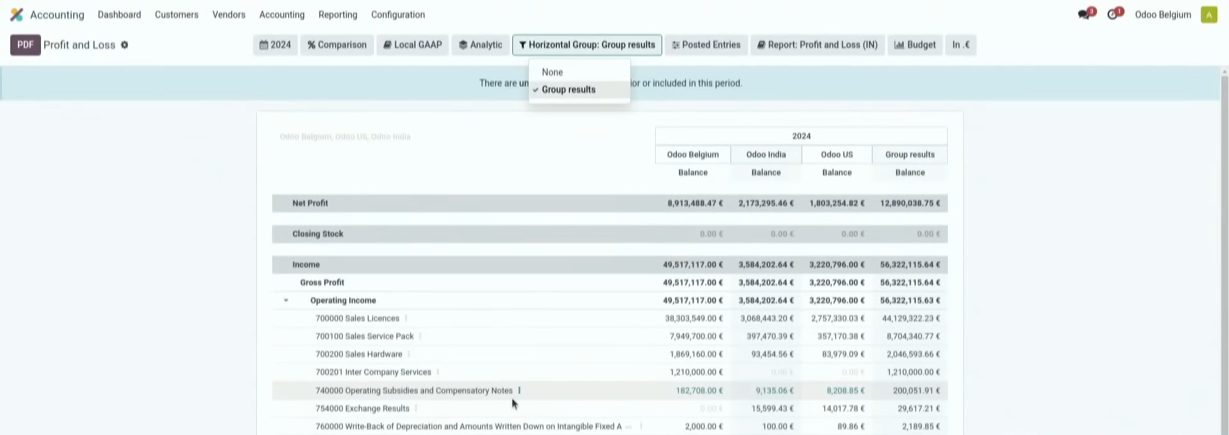Click the Odoo Belgium column header
The image size is (1229, 435).
[x=692, y=154]
